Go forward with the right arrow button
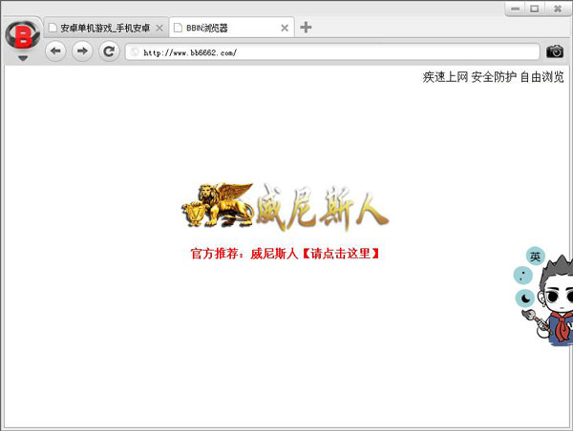The height and width of the screenshot is (431, 573). (82, 51)
